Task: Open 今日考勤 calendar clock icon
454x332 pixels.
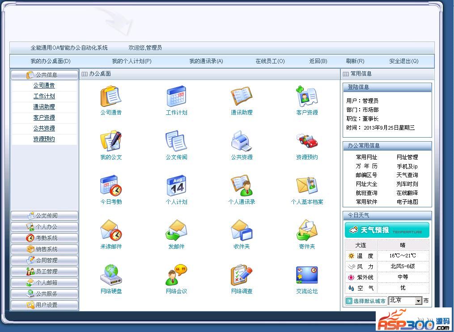Action: tap(110, 186)
